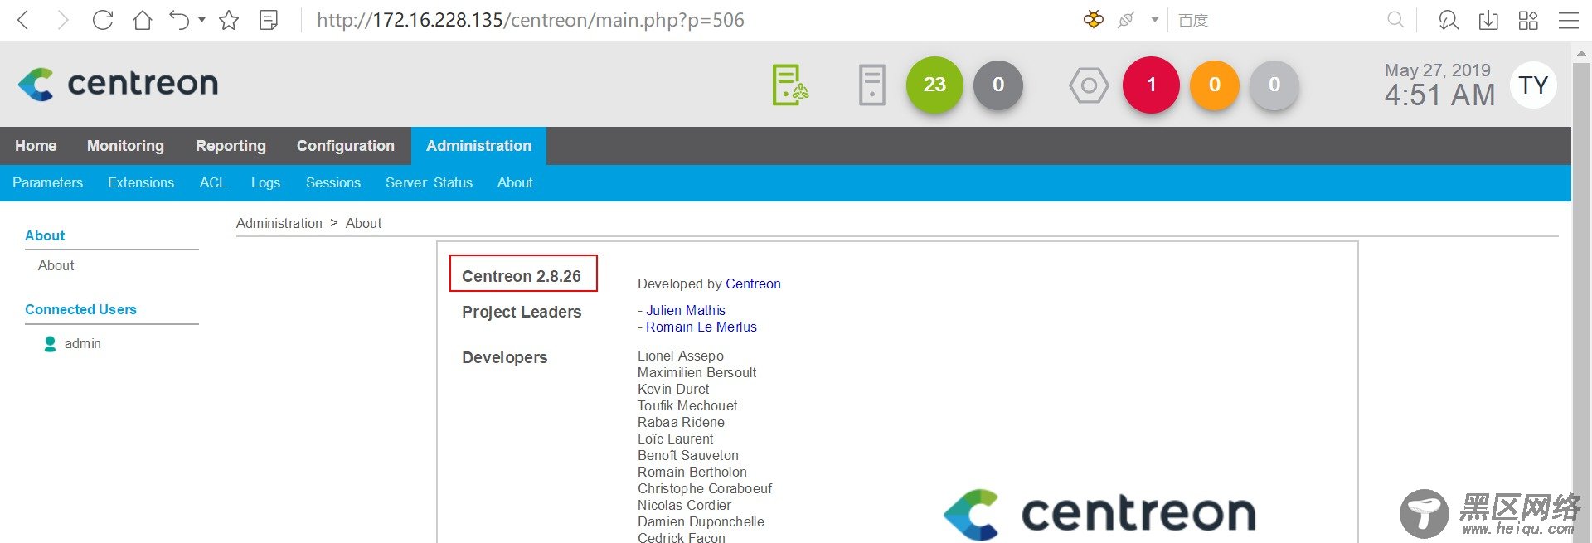Click the name 'Toufik Mechouet'
This screenshot has width=1592, height=543.
687,405
